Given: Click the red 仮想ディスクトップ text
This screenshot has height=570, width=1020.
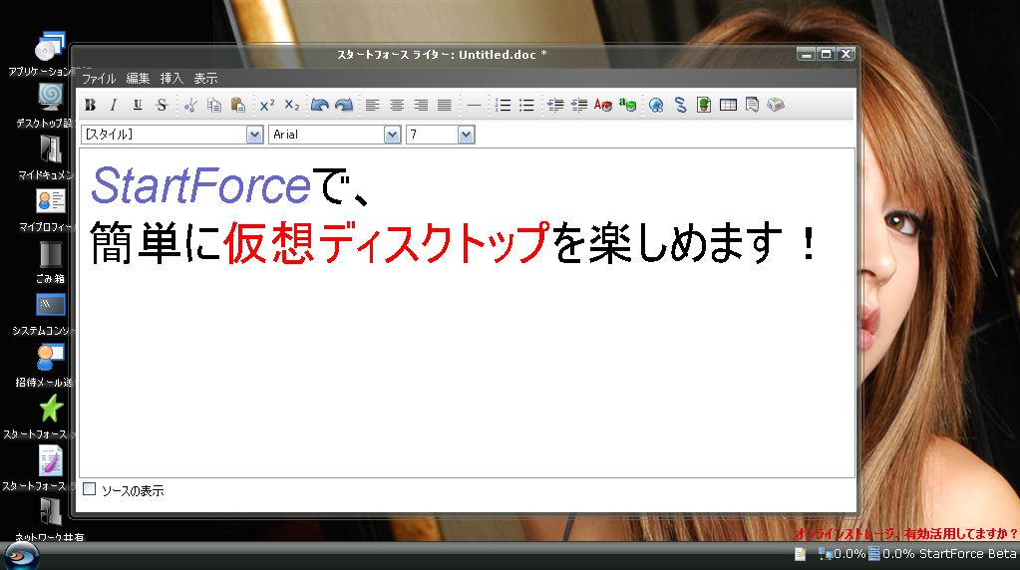Looking at the screenshot, I should point(387,242).
